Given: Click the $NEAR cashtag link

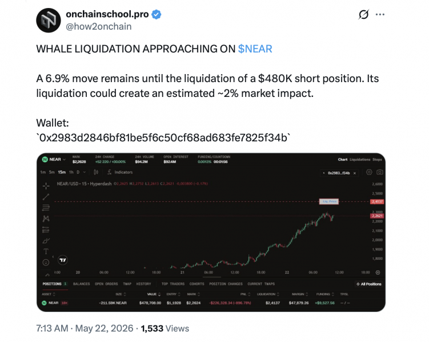Looking at the screenshot, I should pyautogui.click(x=255, y=49).
